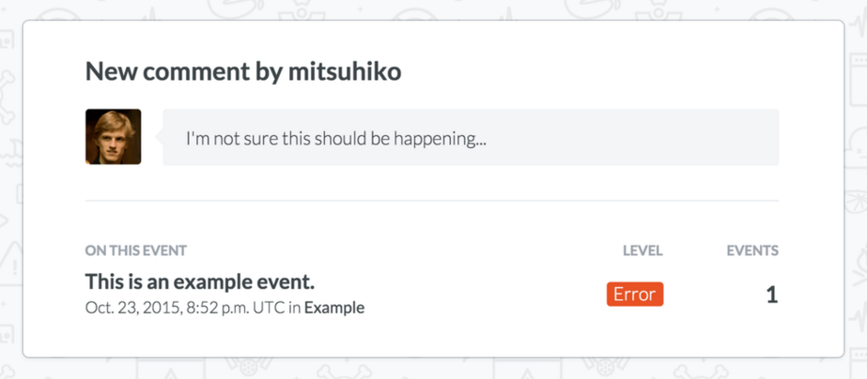The width and height of the screenshot is (867, 379).
Task: Click the word 'Error' inside the orange badge
Action: pyautogui.click(x=635, y=294)
